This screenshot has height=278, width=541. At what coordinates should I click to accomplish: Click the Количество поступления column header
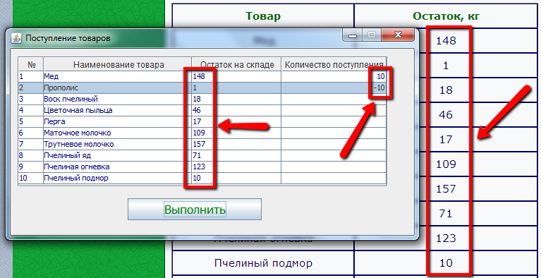pos(334,65)
